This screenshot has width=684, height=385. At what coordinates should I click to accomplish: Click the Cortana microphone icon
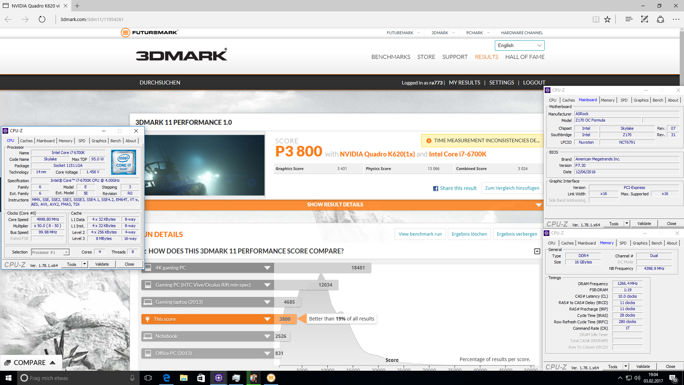pyautogui.click(x=132, y=378)
